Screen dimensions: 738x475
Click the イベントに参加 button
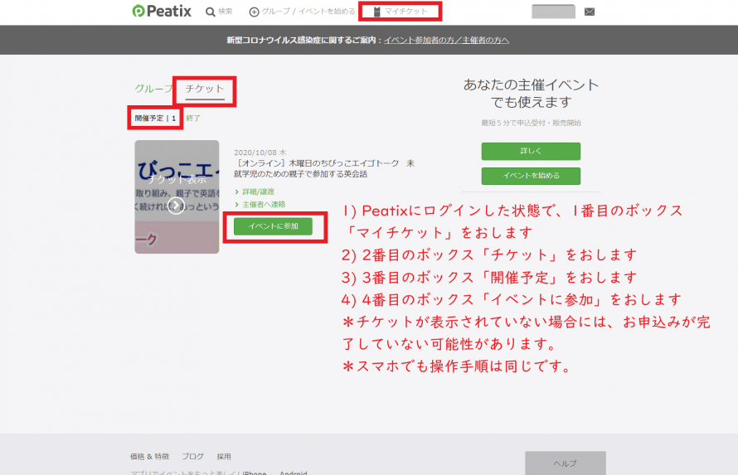(273, 226)
